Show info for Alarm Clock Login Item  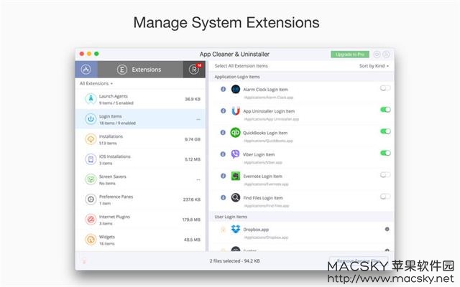coord(223,89)
